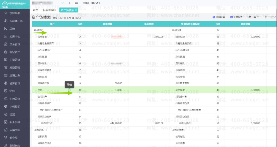Open 工资管理 in the sidebar
277x147 pixels.
pos(15,60)
